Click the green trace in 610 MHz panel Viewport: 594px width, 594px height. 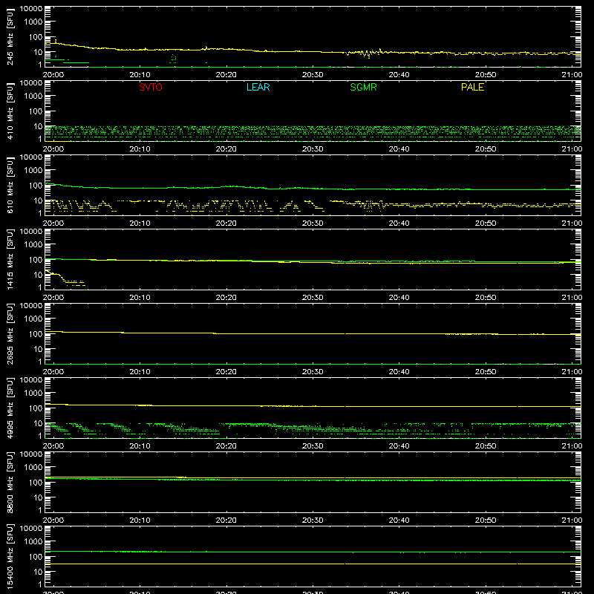click(x=313, y=188)
